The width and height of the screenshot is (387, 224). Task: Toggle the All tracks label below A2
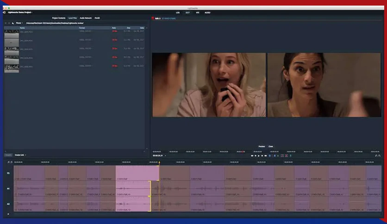(8, 214)
